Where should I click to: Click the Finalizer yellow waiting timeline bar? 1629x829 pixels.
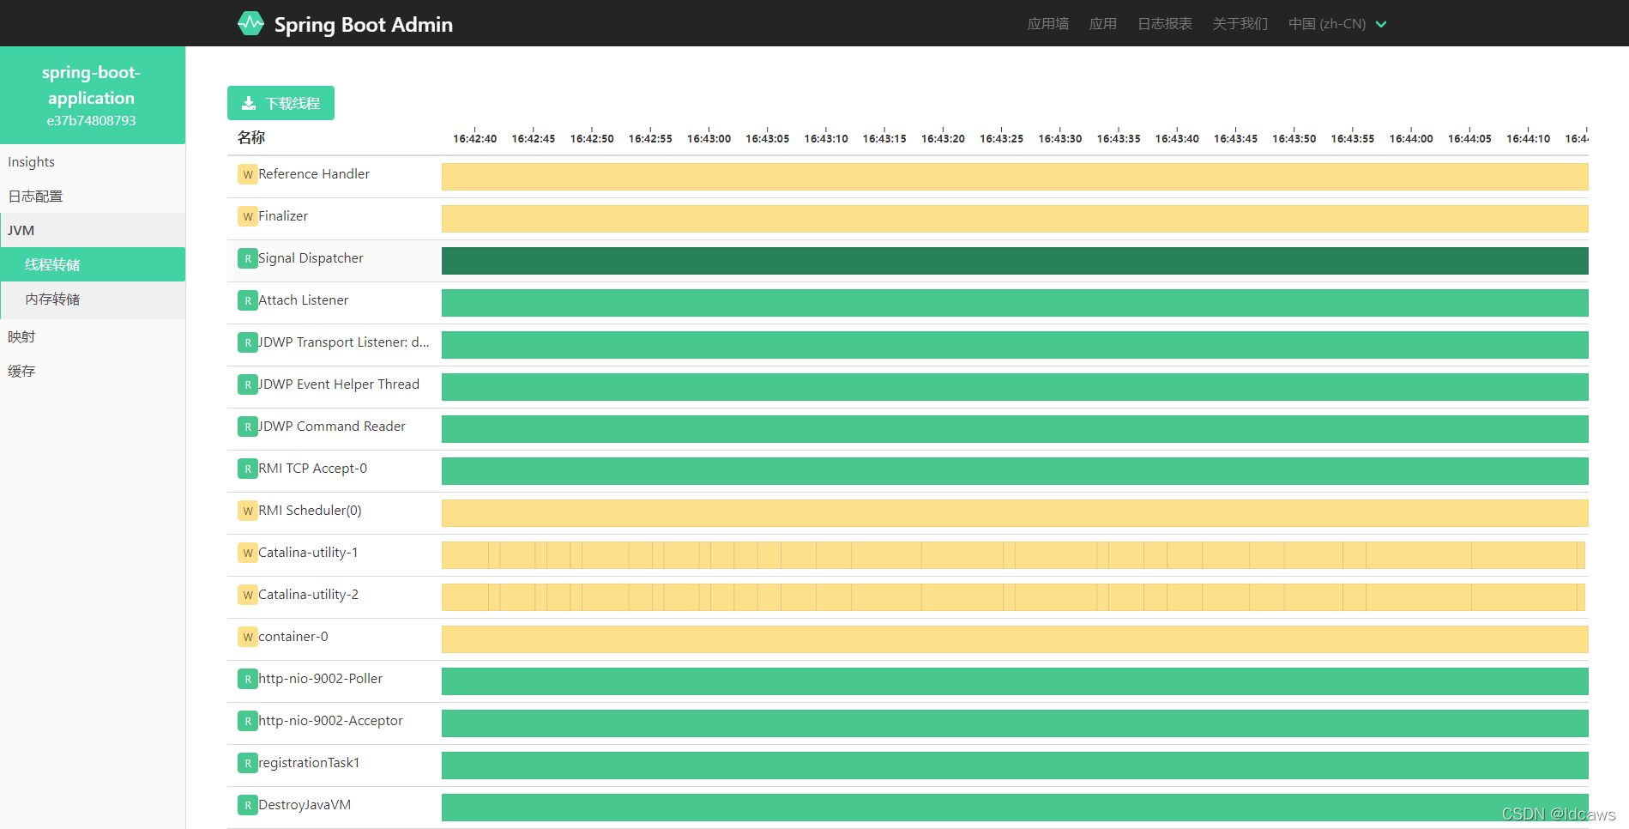click(1015, 219)
